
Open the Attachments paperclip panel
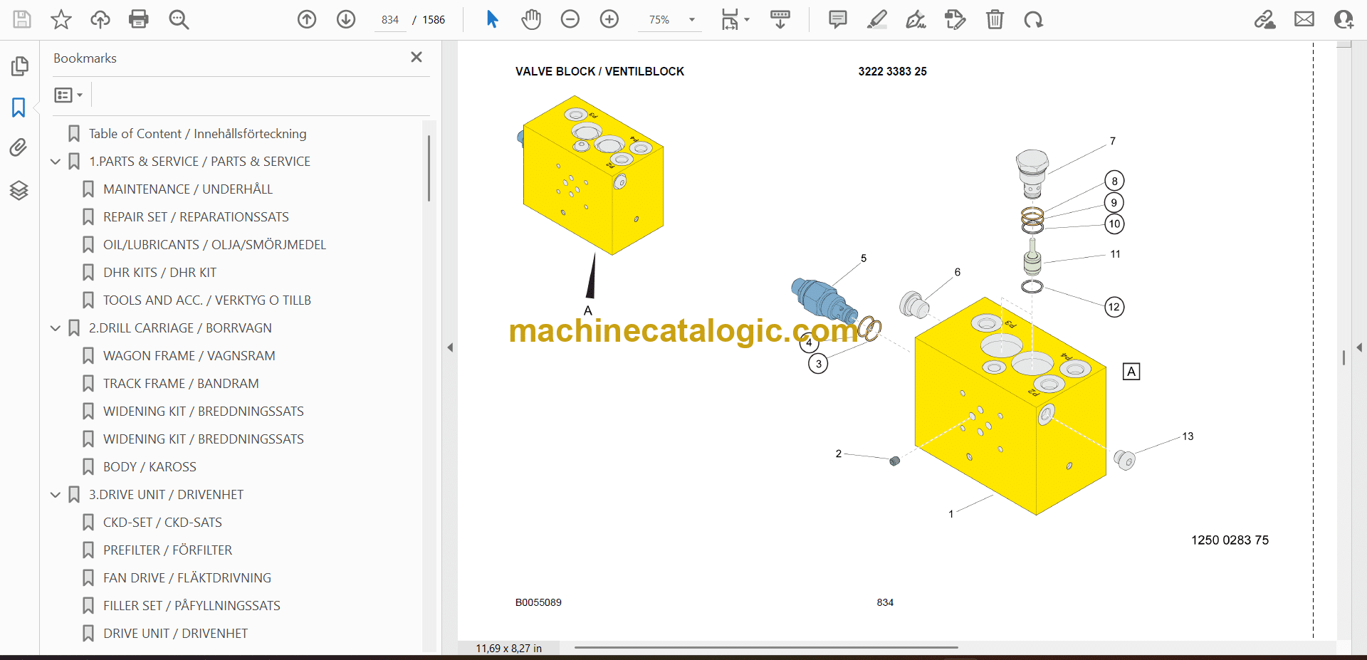(19, 147)
